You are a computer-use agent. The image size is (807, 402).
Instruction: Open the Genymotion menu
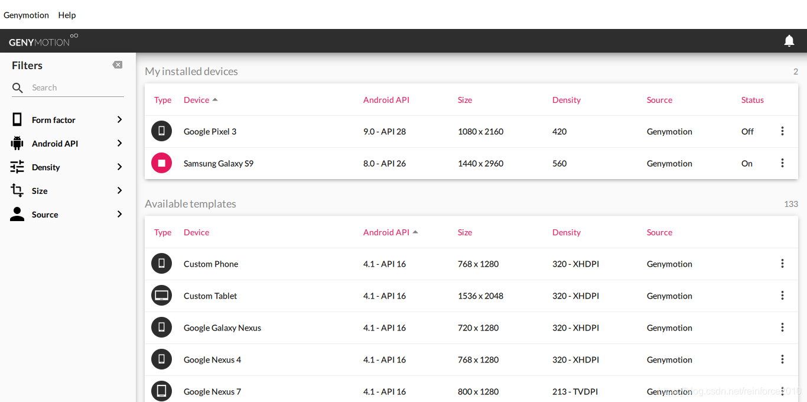point(26,15)
